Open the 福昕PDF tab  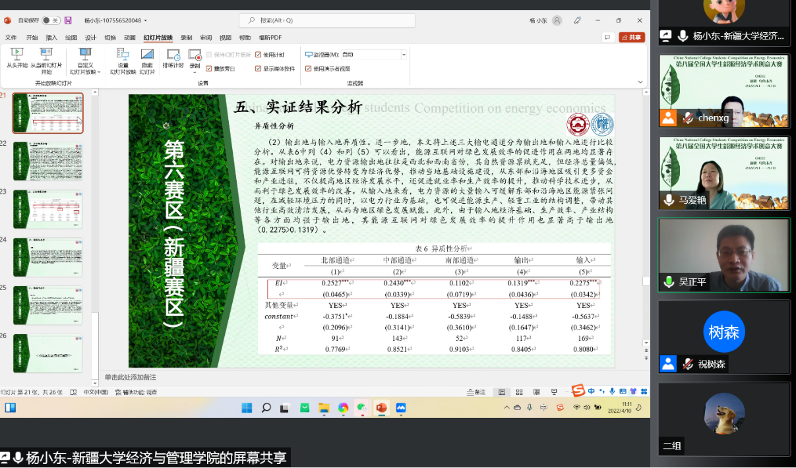pos(270,38)
